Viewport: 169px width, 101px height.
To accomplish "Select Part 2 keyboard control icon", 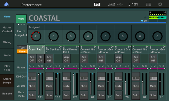I will pos(49,77).
